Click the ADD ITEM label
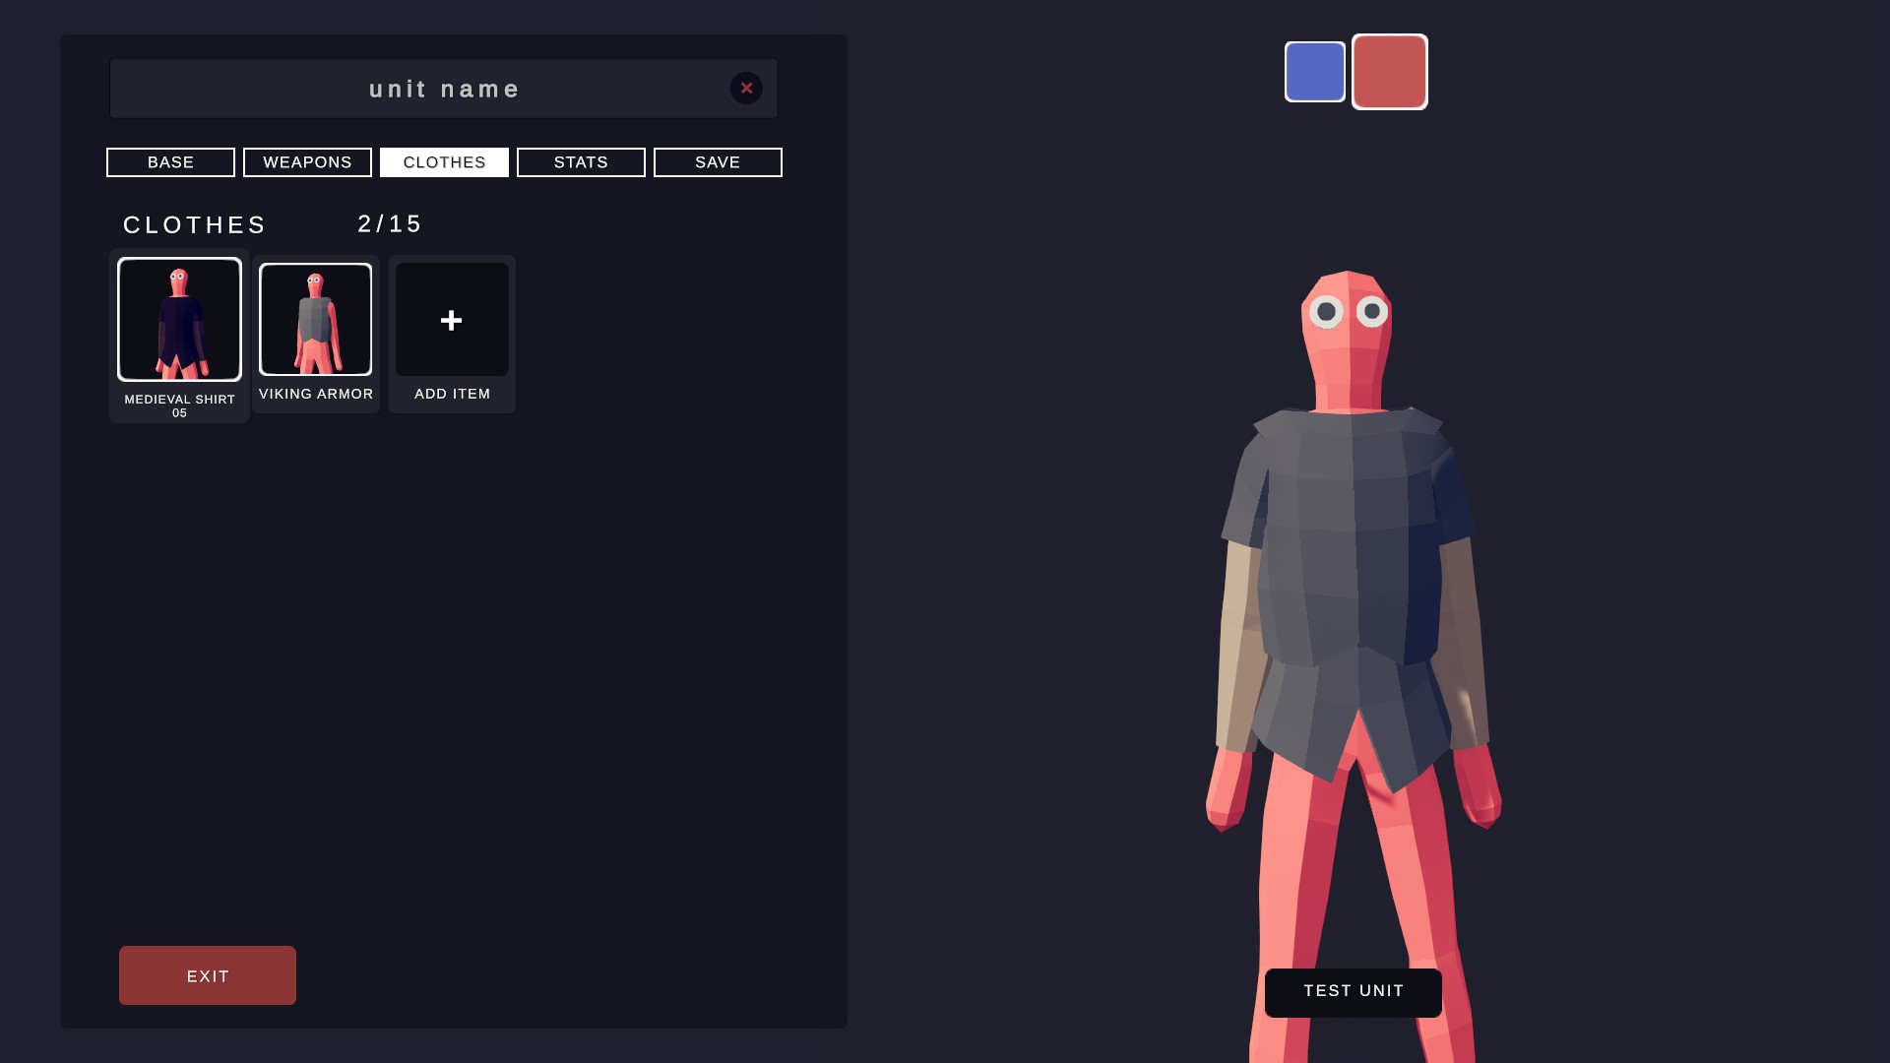Image resolution: width=1890 pixels, height=1063 pixels. point(452,394)
